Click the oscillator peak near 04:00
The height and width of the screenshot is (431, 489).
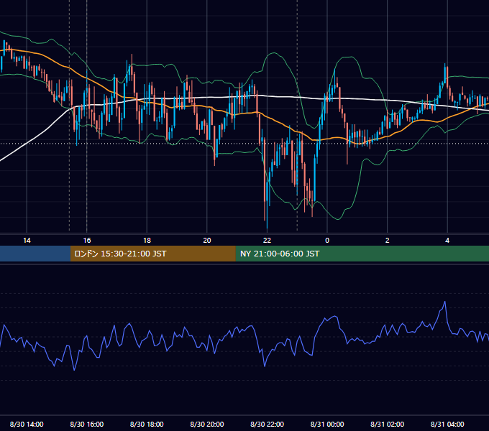point(444,302)
